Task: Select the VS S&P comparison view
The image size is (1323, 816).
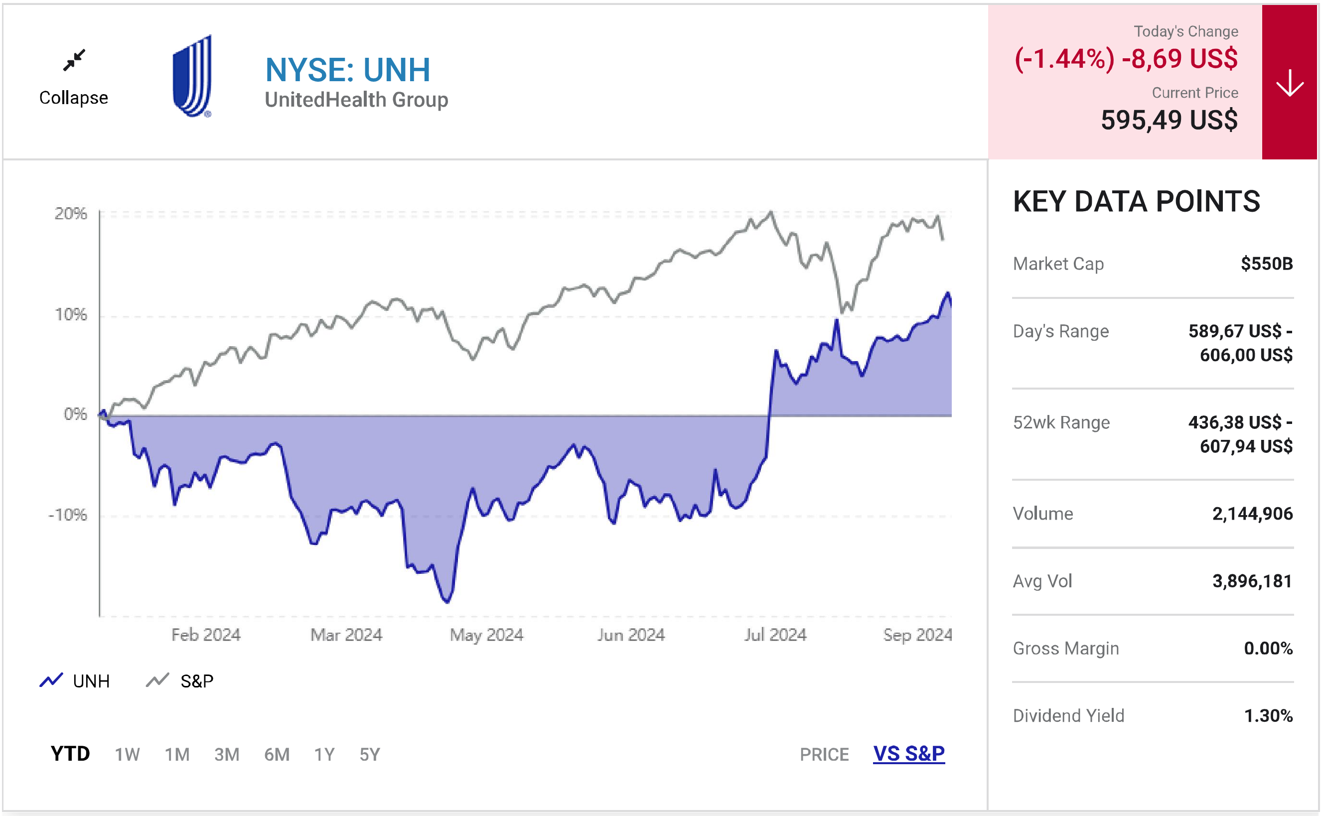Action: 909,753
